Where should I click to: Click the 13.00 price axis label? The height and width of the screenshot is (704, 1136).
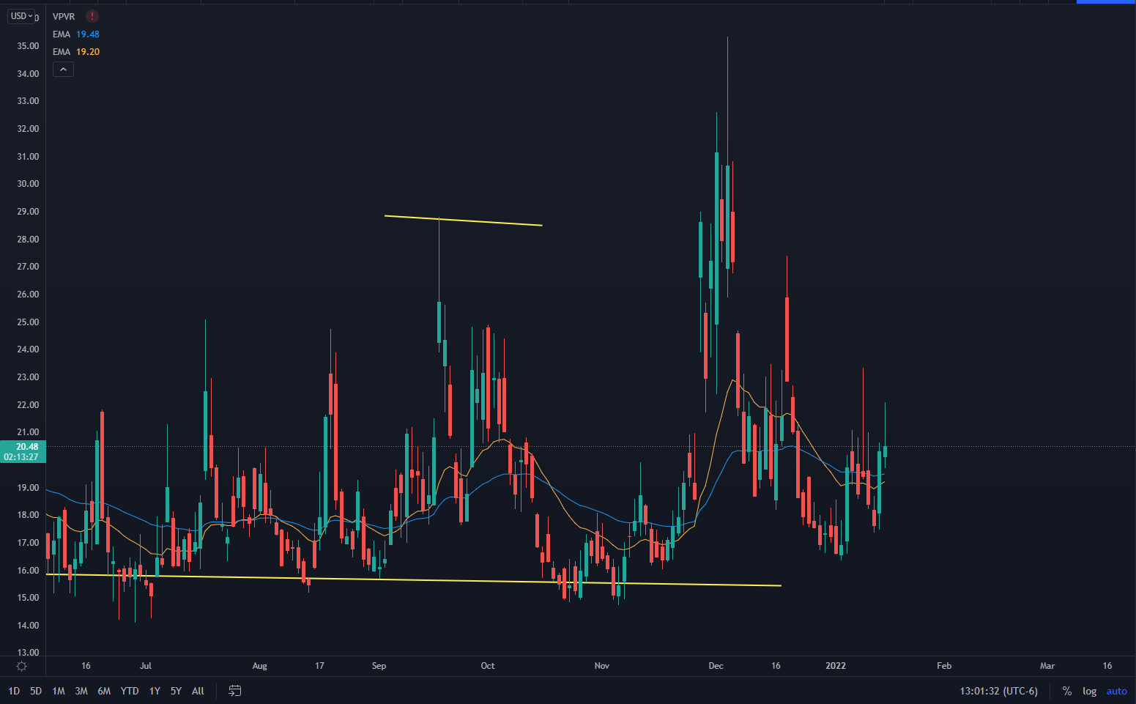tap(28, 653)
